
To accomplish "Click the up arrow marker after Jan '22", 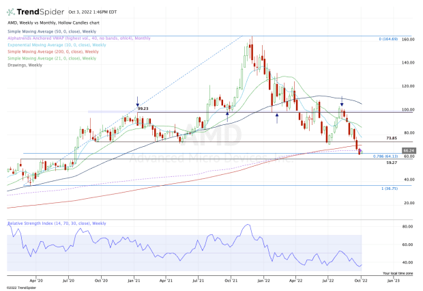I will 276,118.
